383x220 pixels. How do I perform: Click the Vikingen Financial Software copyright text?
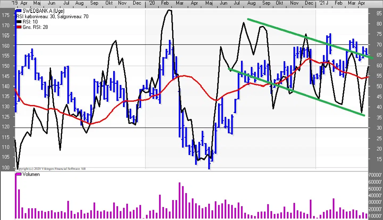[x=51, y=169]
